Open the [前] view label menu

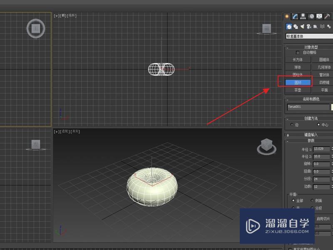(63, 16)
